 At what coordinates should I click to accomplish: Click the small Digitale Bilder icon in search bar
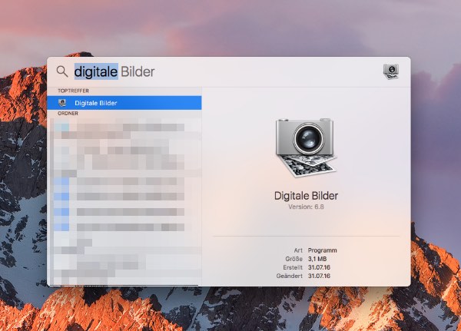(391, 71)
